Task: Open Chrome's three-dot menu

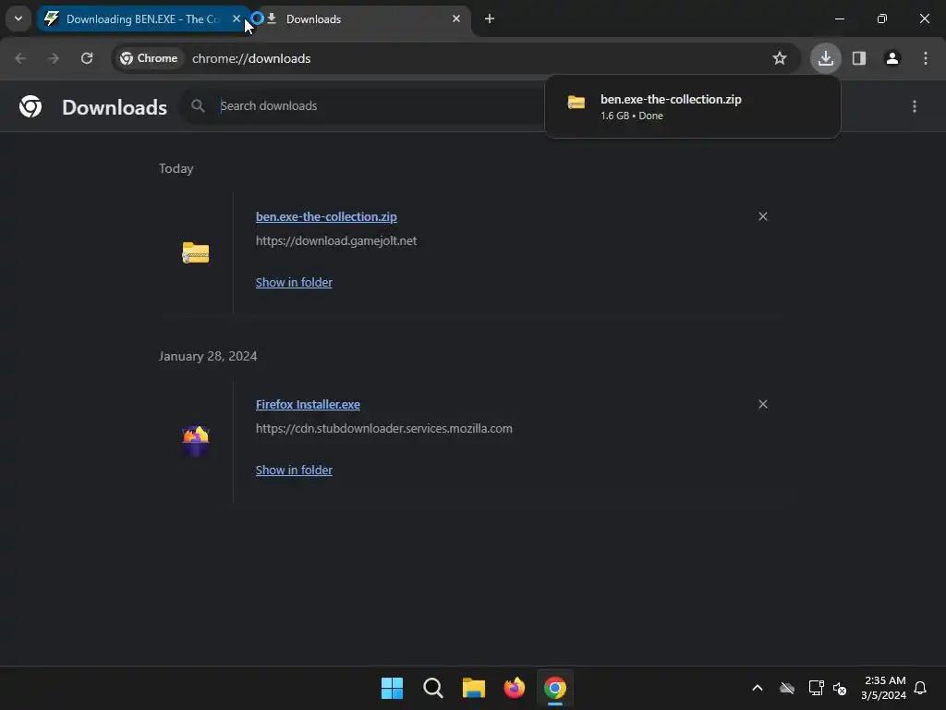Action: point(926,58)
